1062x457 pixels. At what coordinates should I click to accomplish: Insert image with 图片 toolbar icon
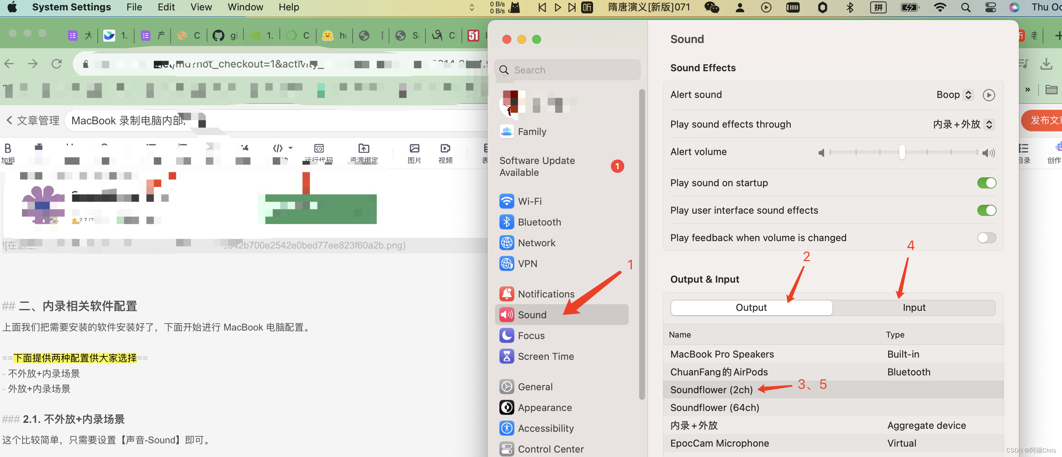coord(414,153)
